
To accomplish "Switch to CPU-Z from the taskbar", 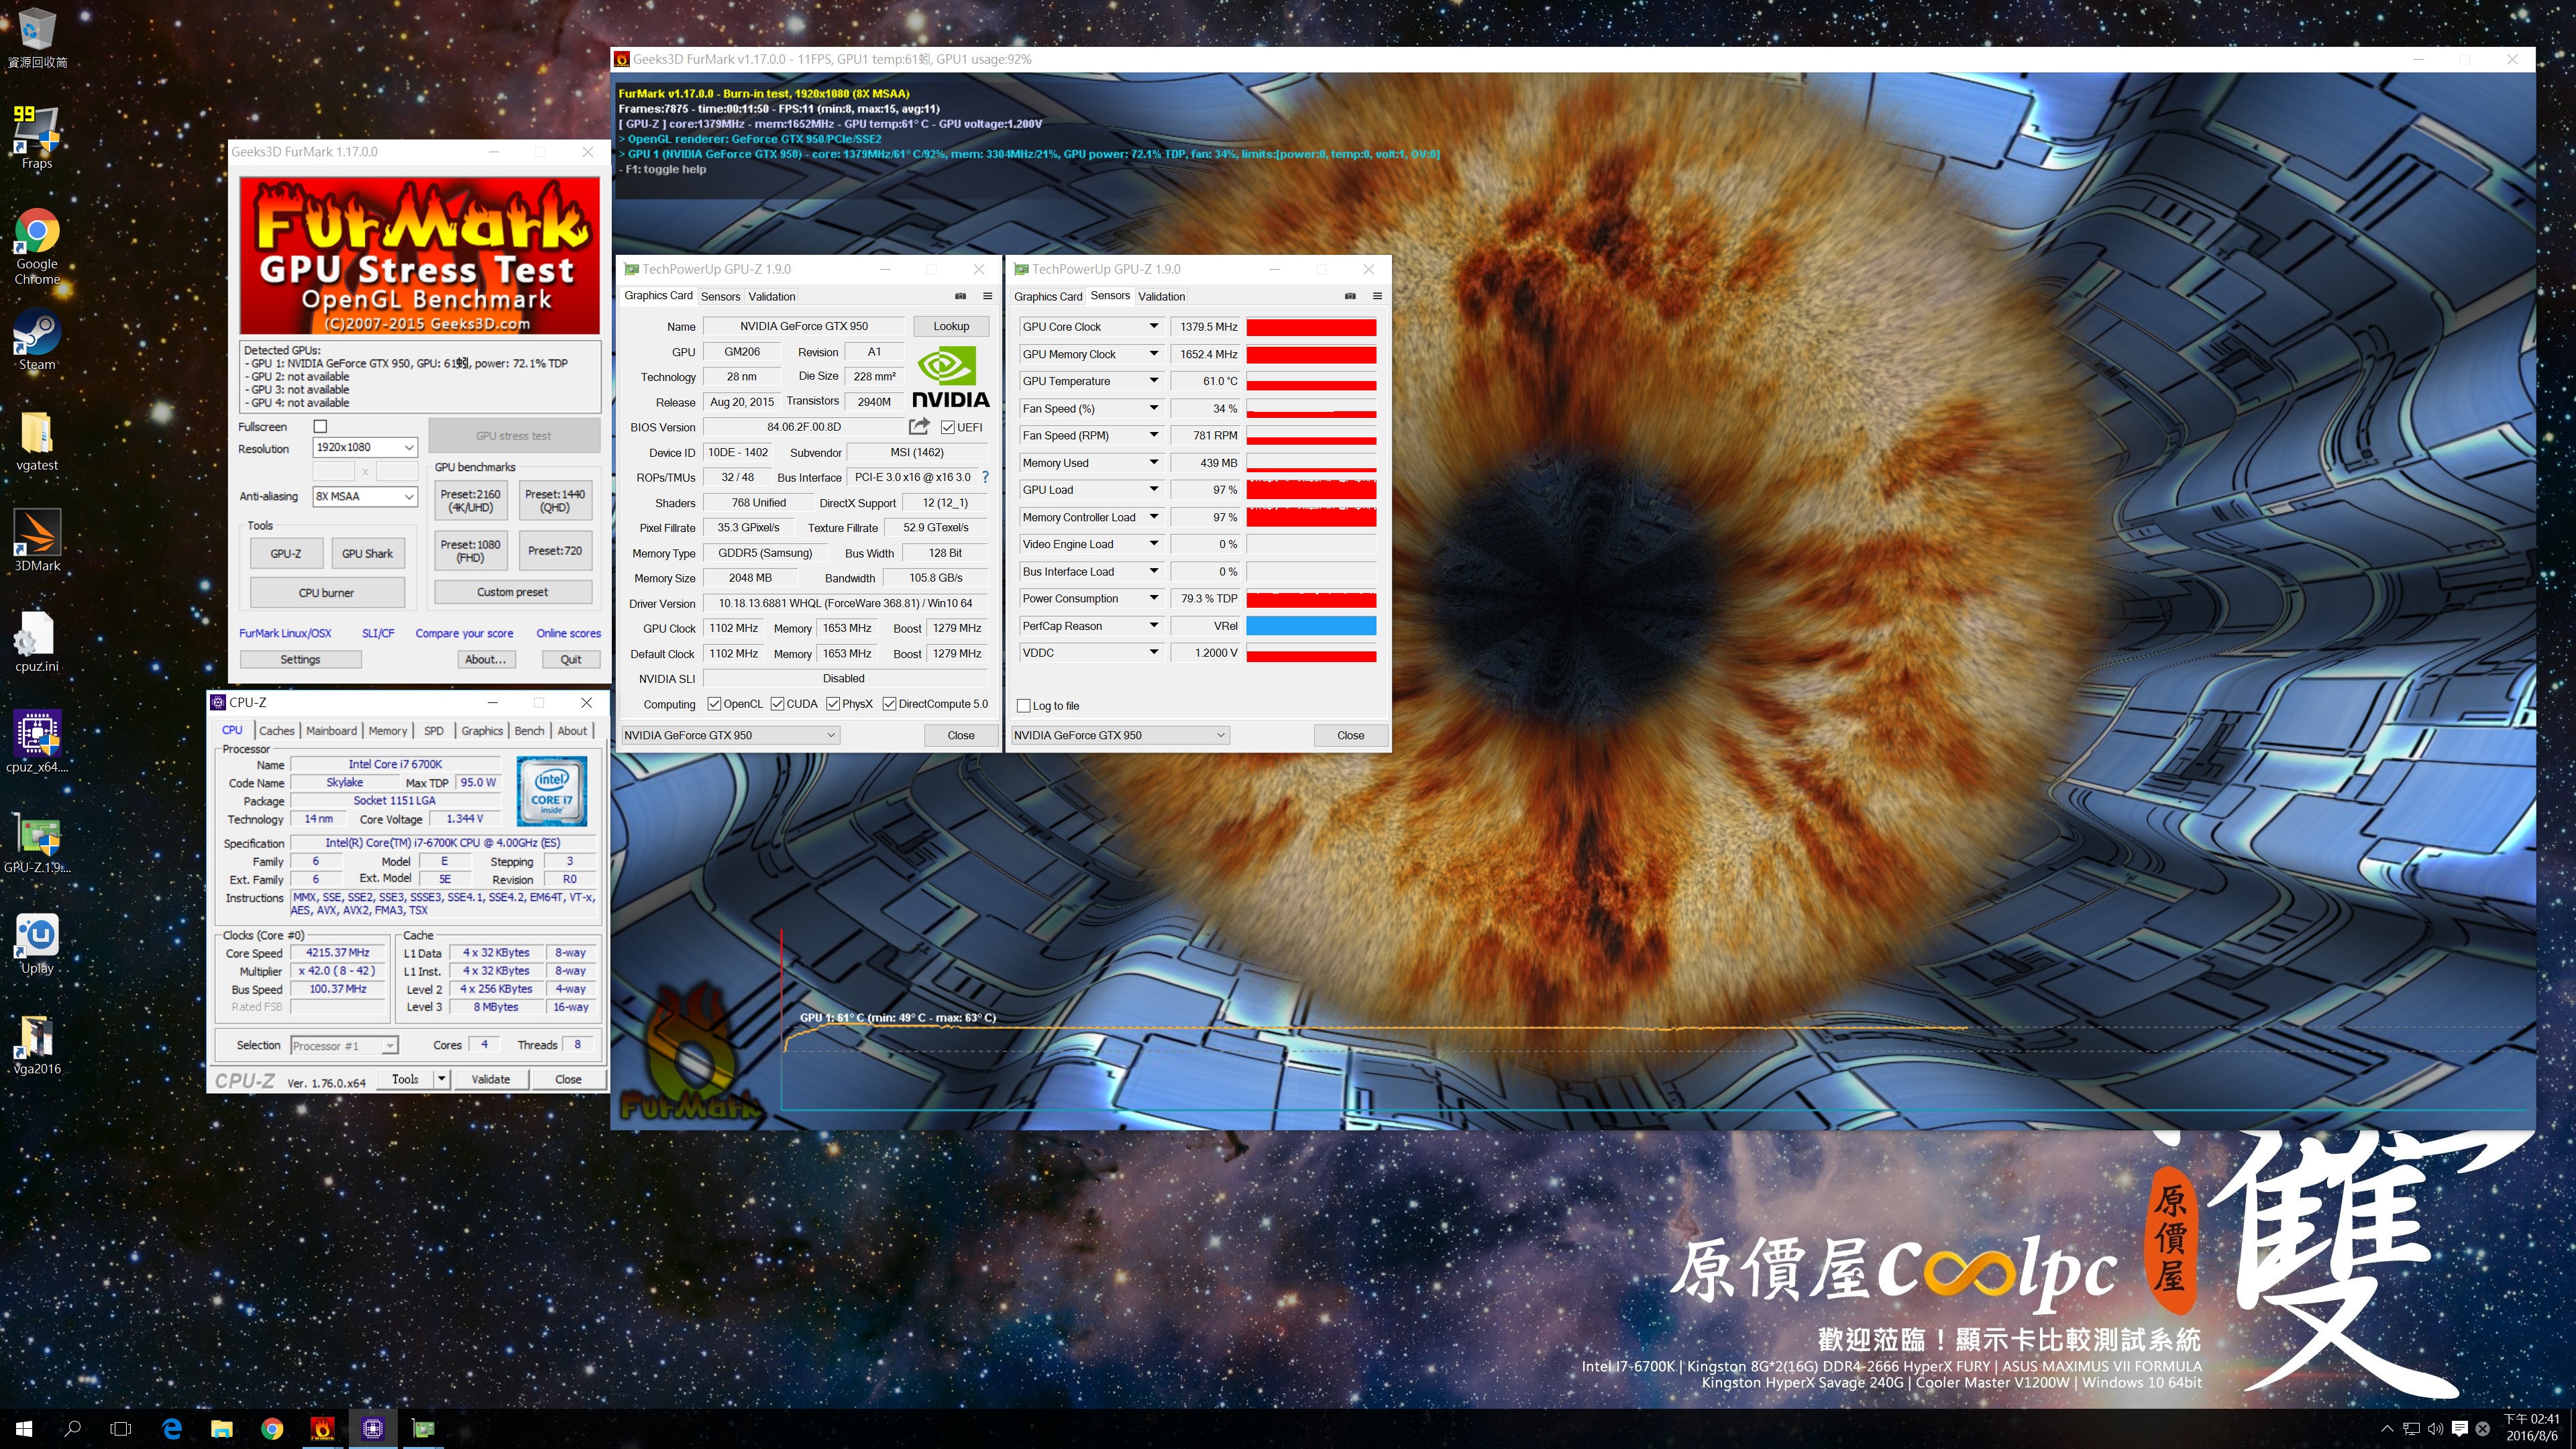I will click(373, 1429).
